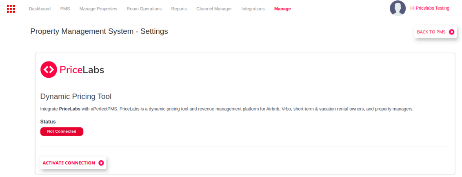The image size is (462, 177).
Task: Click the Not Connected status badge
Action: click(62, 131)
